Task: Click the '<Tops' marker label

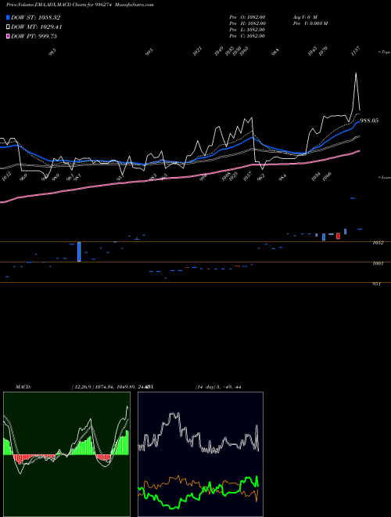Action: point(384,52)
